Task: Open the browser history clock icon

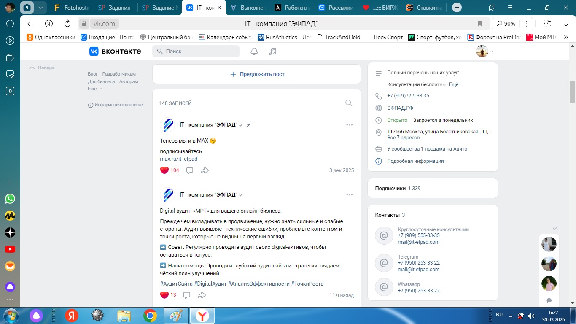Action: tap(10, 24)
